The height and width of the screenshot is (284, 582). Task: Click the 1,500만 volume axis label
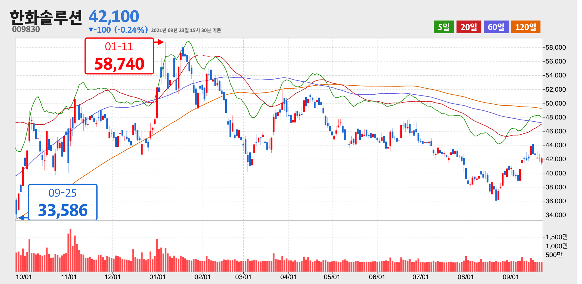click(x=557, y=237)
